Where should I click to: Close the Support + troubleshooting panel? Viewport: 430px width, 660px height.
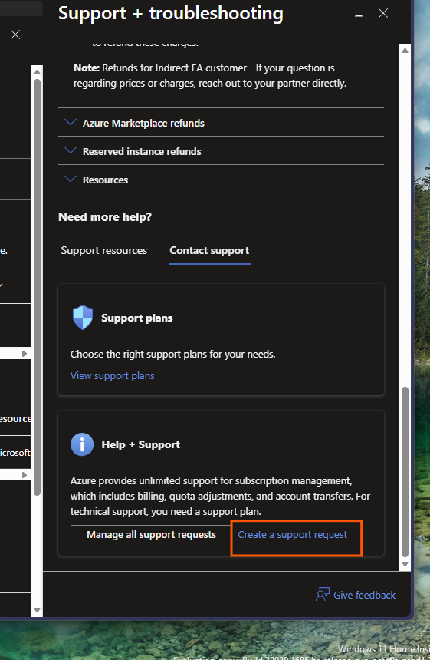pyautogui.click(x=383, y=14)
